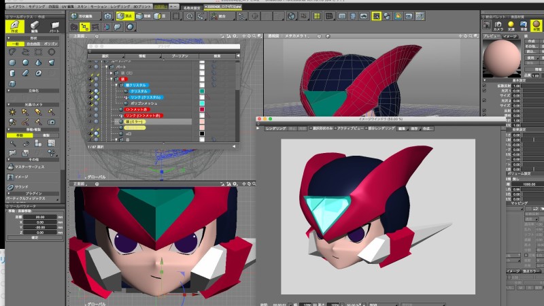Select the 頂点 vertex edit mode button
The width and height of the screenshot is (544, 306).
pos(124,16)
